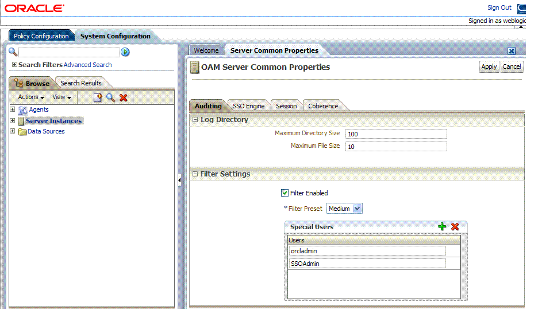Click the Maximum File Size field
The image size is (542, 318).
pos(396,147)
